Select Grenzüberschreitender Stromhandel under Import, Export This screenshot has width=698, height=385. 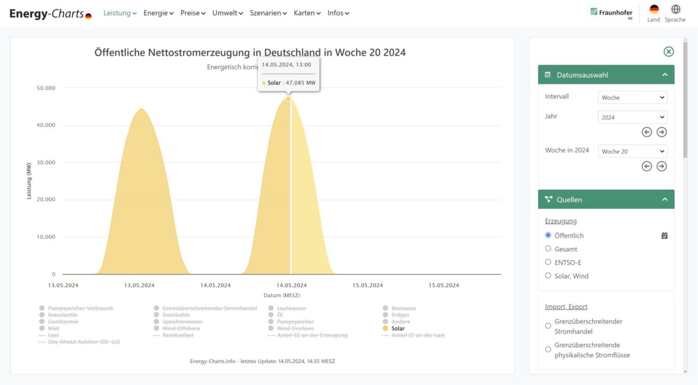[548, 326]
